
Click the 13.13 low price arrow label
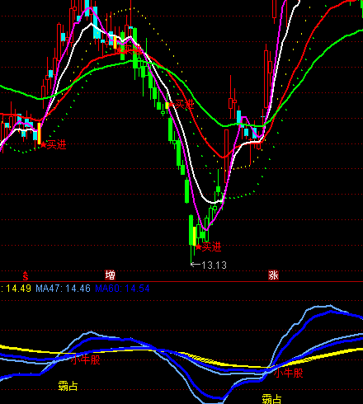[209, 265]
